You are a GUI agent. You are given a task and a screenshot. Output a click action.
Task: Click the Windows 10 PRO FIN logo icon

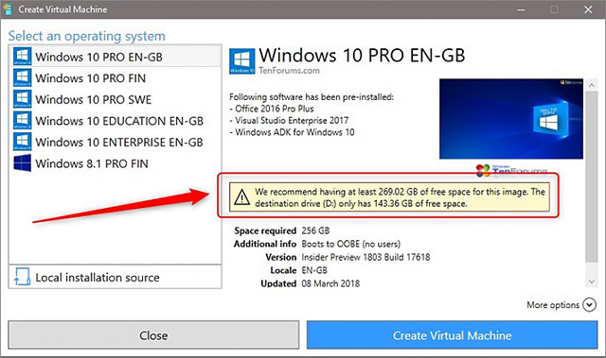click(22, 77)
